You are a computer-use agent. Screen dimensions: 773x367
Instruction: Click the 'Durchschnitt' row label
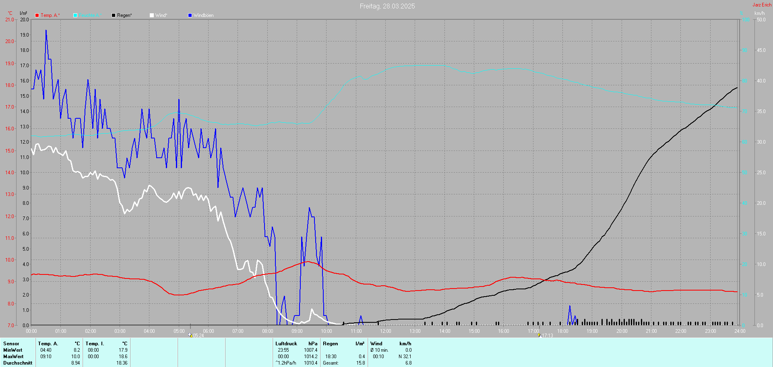click(18, 363)
